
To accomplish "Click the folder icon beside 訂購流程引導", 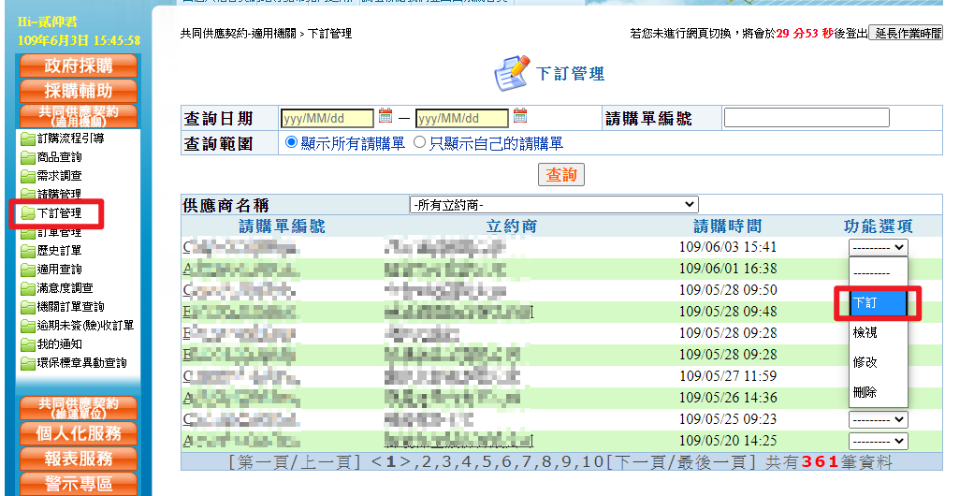I will point(27,139).
